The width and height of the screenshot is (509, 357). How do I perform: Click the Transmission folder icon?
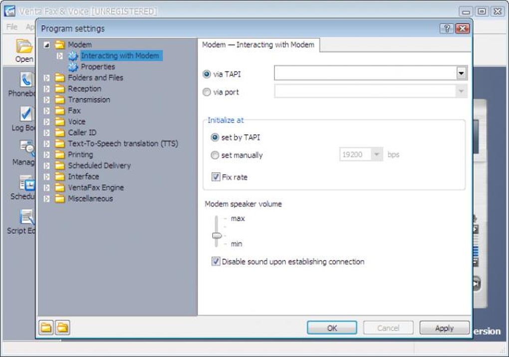coord(60,100)
